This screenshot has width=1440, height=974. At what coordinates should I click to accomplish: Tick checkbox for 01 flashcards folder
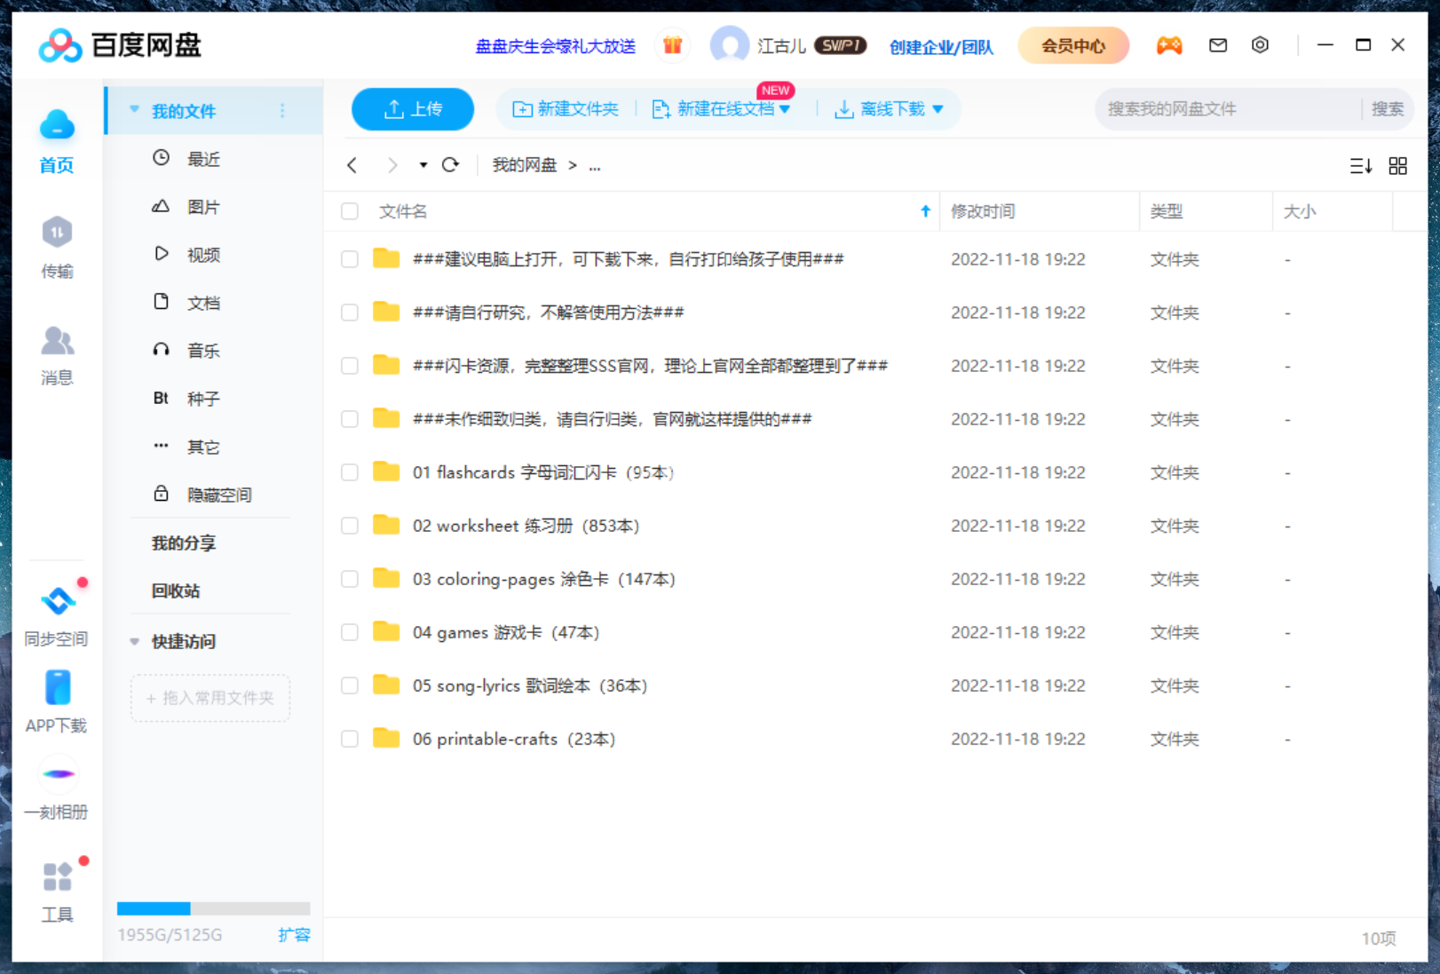(350, 472)
